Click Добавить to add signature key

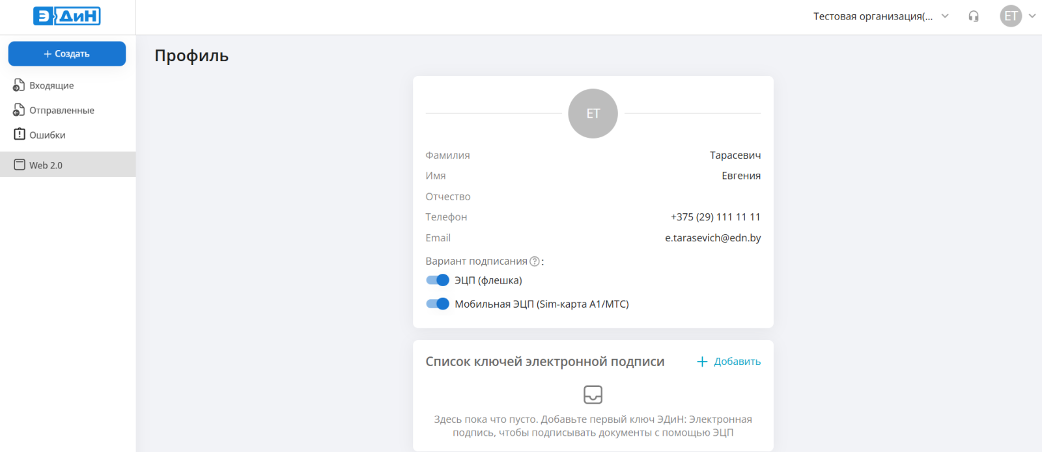pyautogui.click(x=729, y=362)
